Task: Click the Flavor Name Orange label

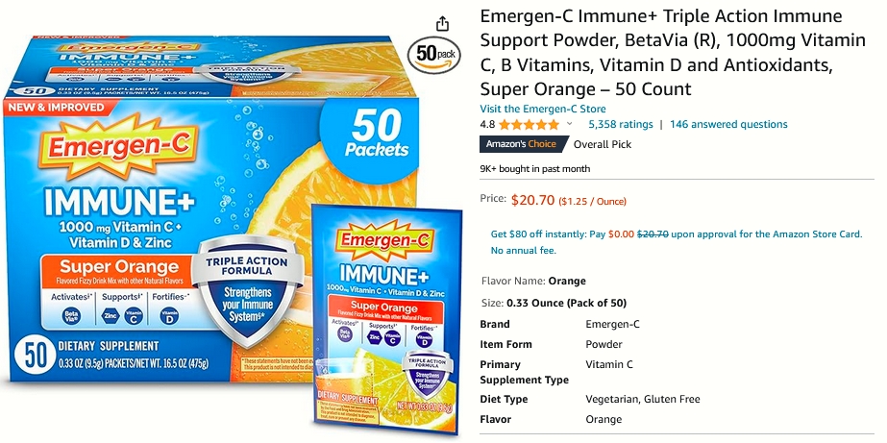Action: (533, 282)
